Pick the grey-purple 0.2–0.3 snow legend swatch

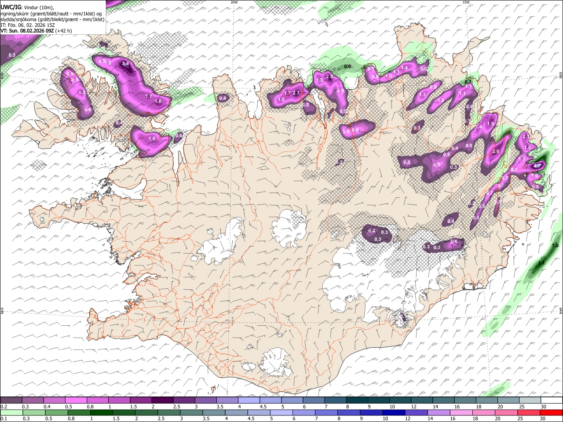(11, 400)
